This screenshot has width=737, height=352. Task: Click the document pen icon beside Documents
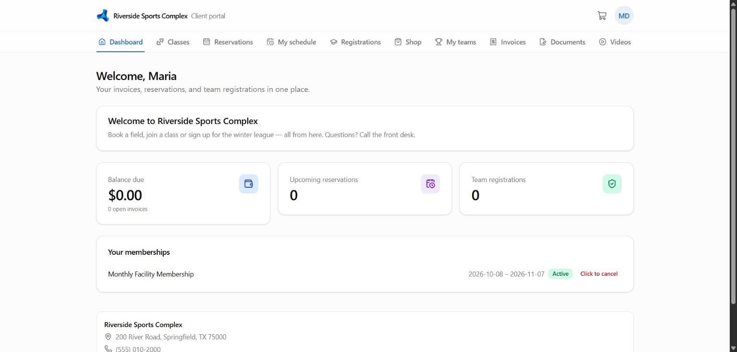point(543,42)
